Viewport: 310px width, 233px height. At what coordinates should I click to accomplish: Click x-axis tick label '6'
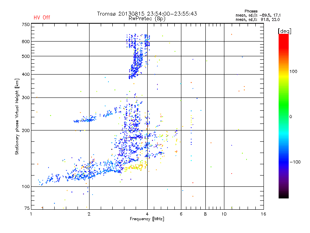tap(181, 214)
